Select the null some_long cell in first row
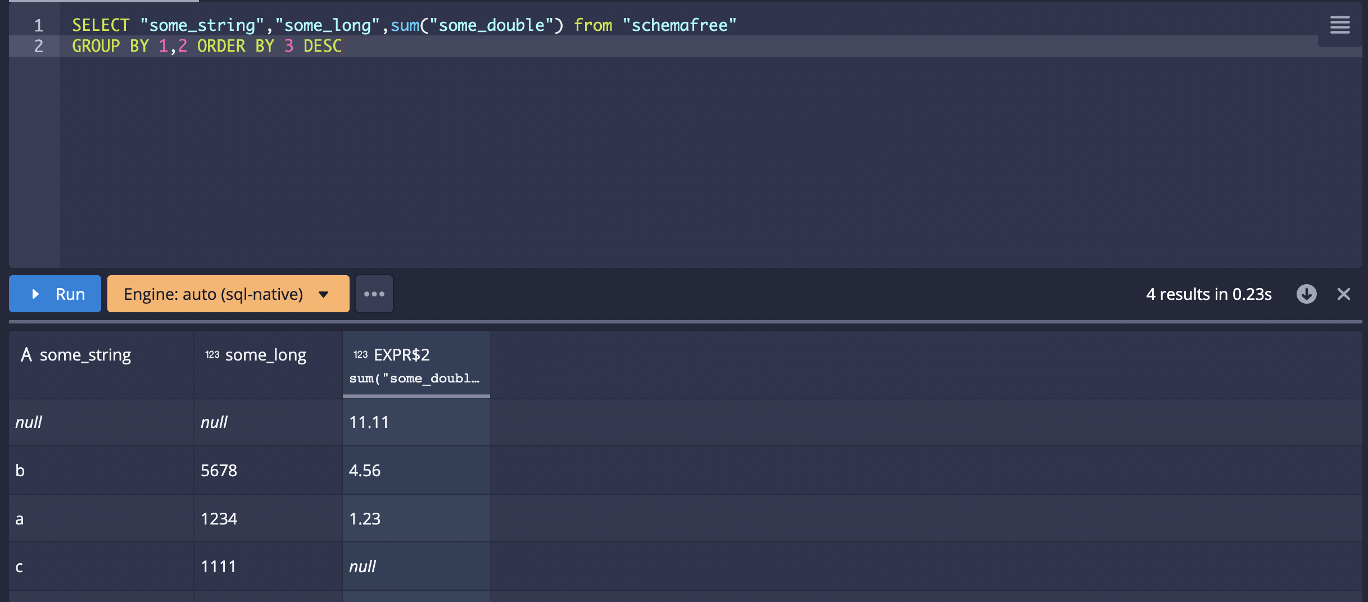 pyautogui.click(x=268, y=422)
